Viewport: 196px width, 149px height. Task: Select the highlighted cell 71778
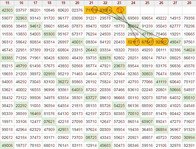pos(91,10)
